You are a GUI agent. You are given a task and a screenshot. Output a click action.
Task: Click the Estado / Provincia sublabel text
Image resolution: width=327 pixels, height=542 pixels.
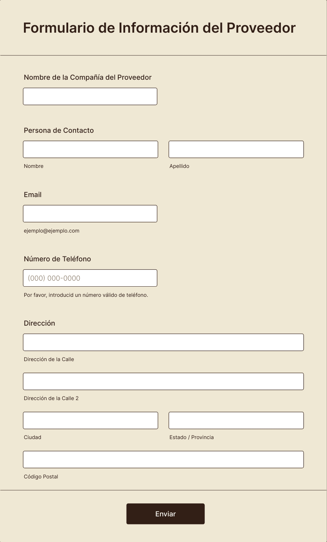(192, 437)
